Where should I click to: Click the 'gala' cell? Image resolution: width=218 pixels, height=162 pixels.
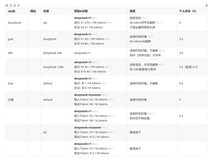pyautogui.click(x=11, y=39)
